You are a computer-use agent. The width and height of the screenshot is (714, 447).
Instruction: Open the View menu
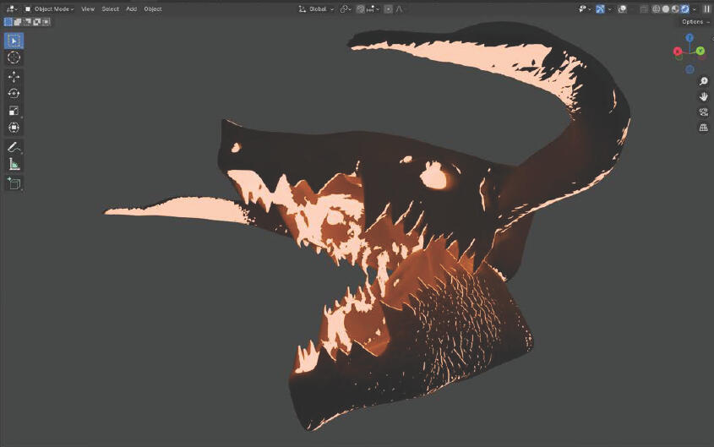click(88, 8)
